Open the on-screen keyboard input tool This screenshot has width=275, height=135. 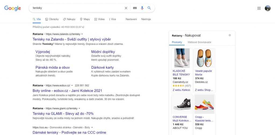point(135,8)
